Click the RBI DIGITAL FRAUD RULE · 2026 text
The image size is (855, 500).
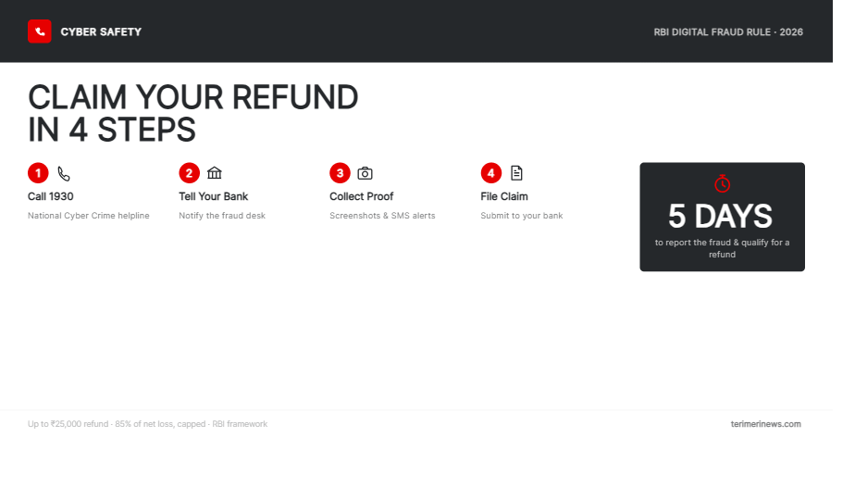[728, 31]
